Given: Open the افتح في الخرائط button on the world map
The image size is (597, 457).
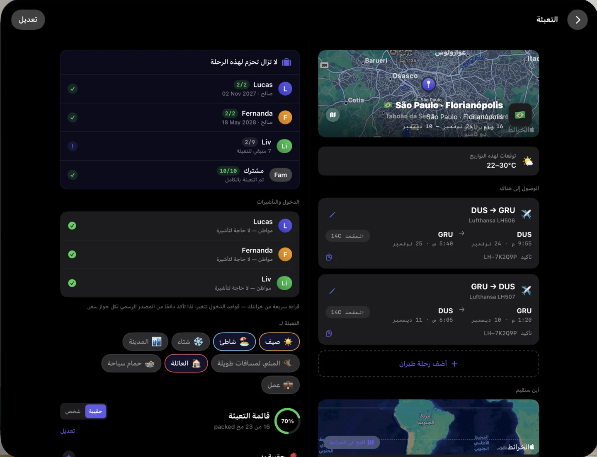Looking at the screenshot, I should [x=352, y=443].
